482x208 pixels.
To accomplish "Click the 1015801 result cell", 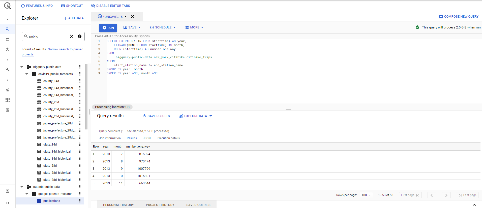I will [x=144, y=176].
